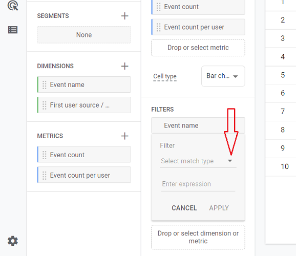
Task: Click row number 2 in the table
Action: point(283,20)
